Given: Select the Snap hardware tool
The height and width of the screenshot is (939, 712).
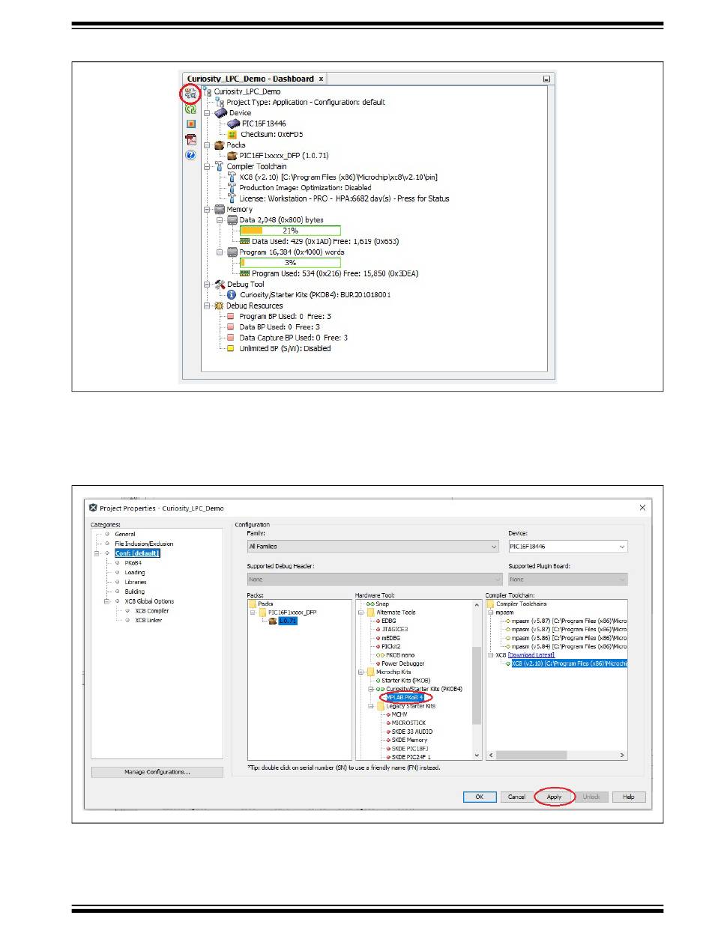Looking at the screenshot, I should (x=382, y=604).
